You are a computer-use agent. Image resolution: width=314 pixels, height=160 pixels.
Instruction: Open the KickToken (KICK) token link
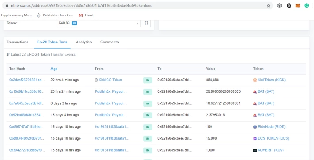(x=272, y=80)
